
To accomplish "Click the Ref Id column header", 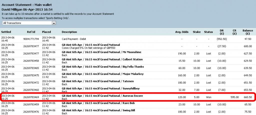I will point(31,32).
